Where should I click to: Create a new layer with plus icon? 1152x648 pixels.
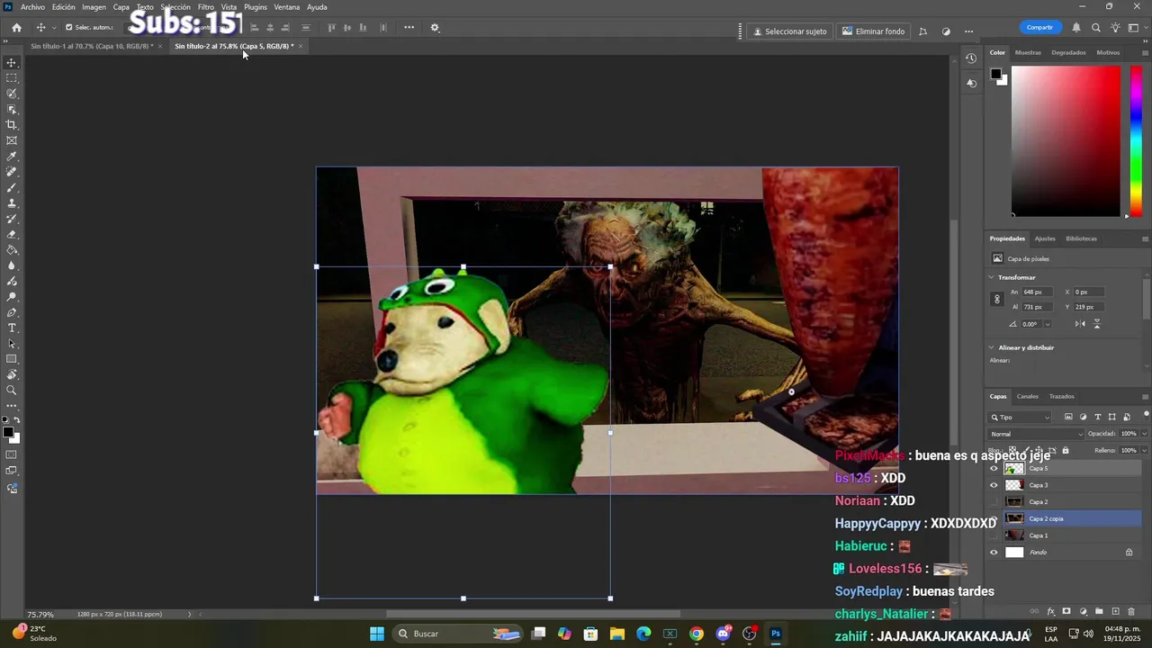(x=1116, y=612)
